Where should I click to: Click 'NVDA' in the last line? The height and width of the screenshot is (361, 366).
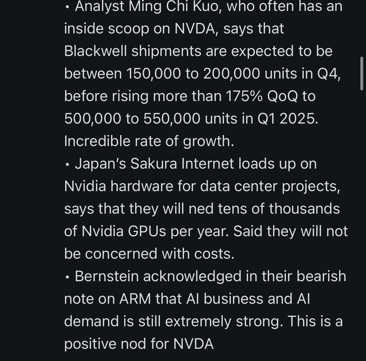193,344
